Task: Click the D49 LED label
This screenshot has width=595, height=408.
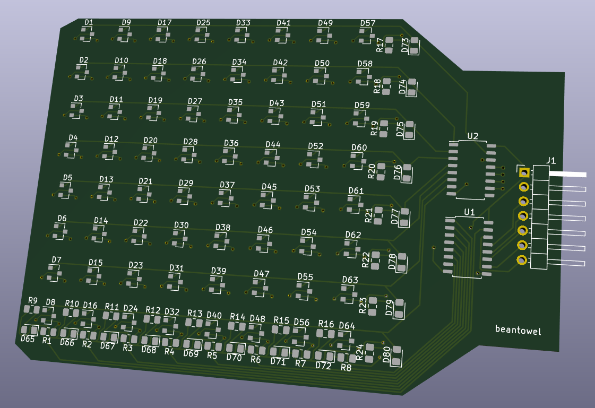Action: tap(325, 23)
